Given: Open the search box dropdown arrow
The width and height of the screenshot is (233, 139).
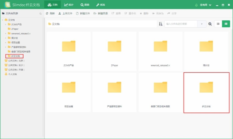Looking at the screenshot, I should [202, 24].
